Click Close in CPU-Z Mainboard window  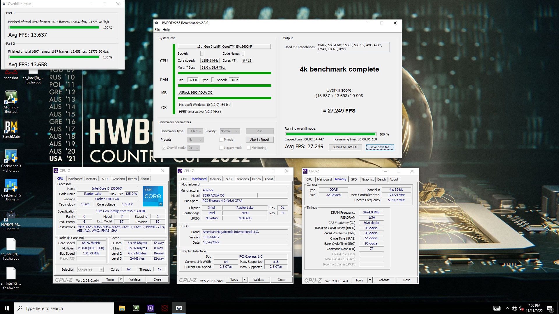click(x=281, y=280)
